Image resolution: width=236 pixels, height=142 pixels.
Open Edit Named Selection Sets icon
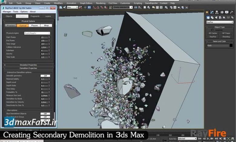click(x=110, y=7)
